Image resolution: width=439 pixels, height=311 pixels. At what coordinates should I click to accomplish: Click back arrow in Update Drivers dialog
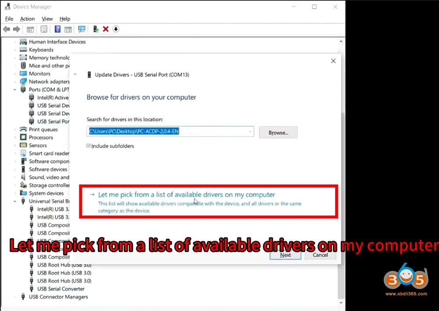(x=76, y=75)
